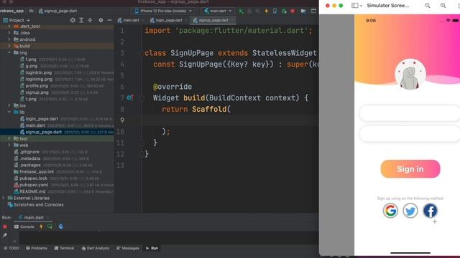Zoom in magnifier in Simulator Screenshot window
The height and width of the screenshot is (258, 460).
pos(443,6)
